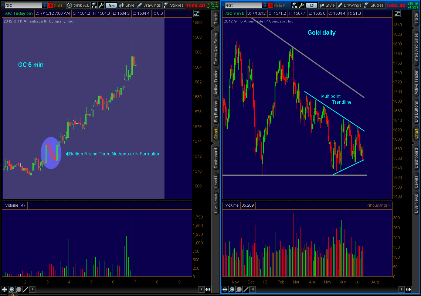Image resolution: width=421 pixels, height=296 pixels.
Task: Click chart scale icon at left chart's top-right
Action: point(197,13)
